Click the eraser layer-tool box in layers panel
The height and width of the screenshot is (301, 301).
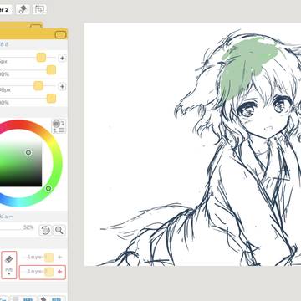click(9, 265)
